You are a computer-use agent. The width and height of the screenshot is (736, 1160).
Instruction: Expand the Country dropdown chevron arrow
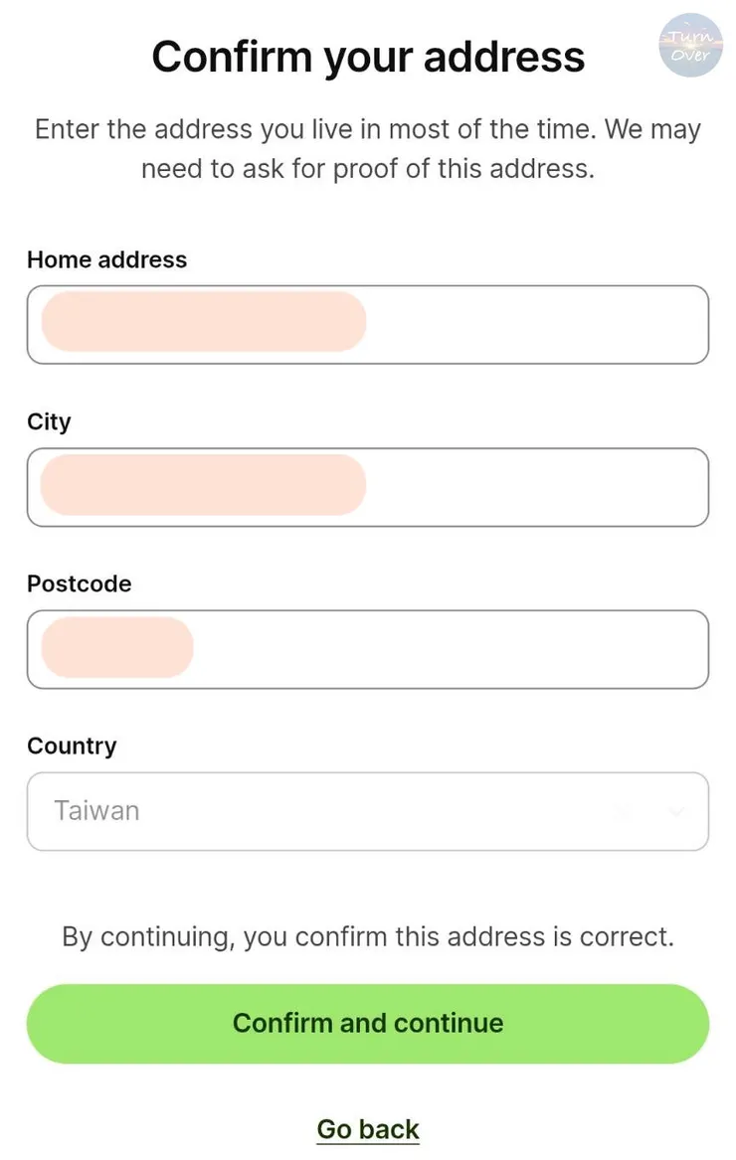676,812
